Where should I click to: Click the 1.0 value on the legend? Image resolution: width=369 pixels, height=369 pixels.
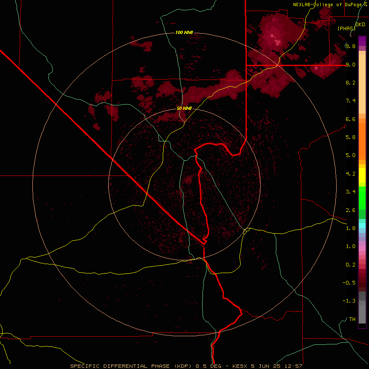point(351,246)
